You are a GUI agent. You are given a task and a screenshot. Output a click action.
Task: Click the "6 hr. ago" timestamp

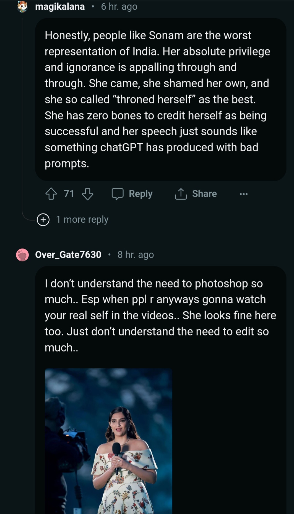pos(119,7)
